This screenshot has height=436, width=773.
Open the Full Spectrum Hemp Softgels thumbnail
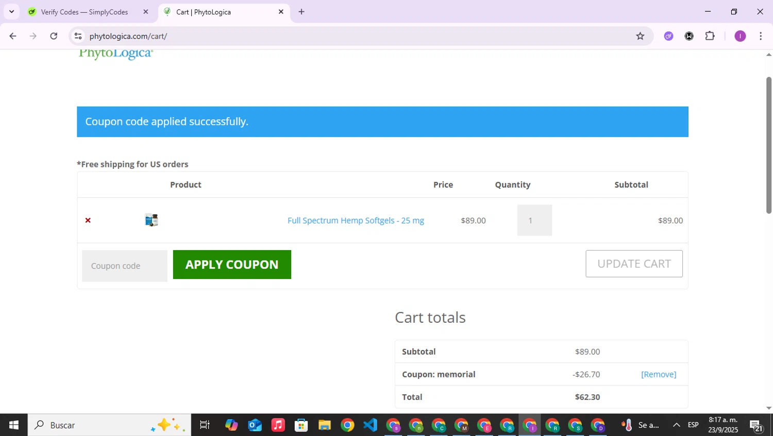click(x=152, y=220)
